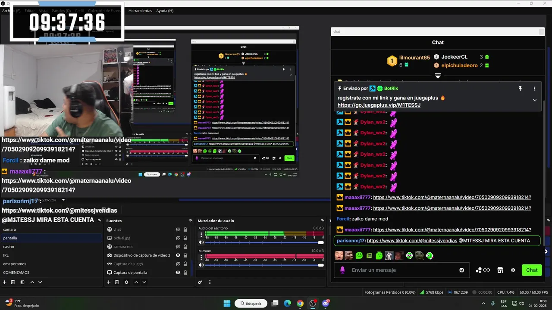Open the tiktok @mitessjvendias link
This screenshot has width=552, height=310.
coord(412,241)
